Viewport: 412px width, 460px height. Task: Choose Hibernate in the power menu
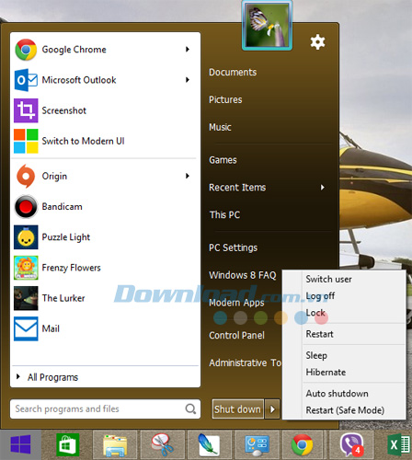(326, 373)
